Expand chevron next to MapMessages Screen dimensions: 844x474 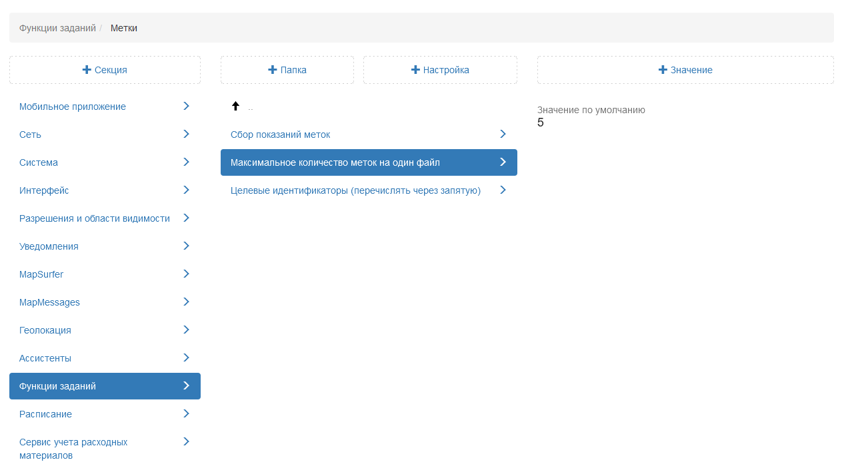[x=186, y=302]
